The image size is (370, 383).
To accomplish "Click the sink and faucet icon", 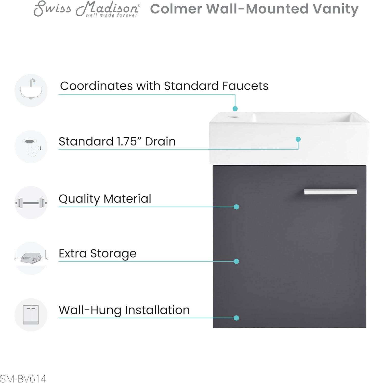I will (x=31, y=90).
